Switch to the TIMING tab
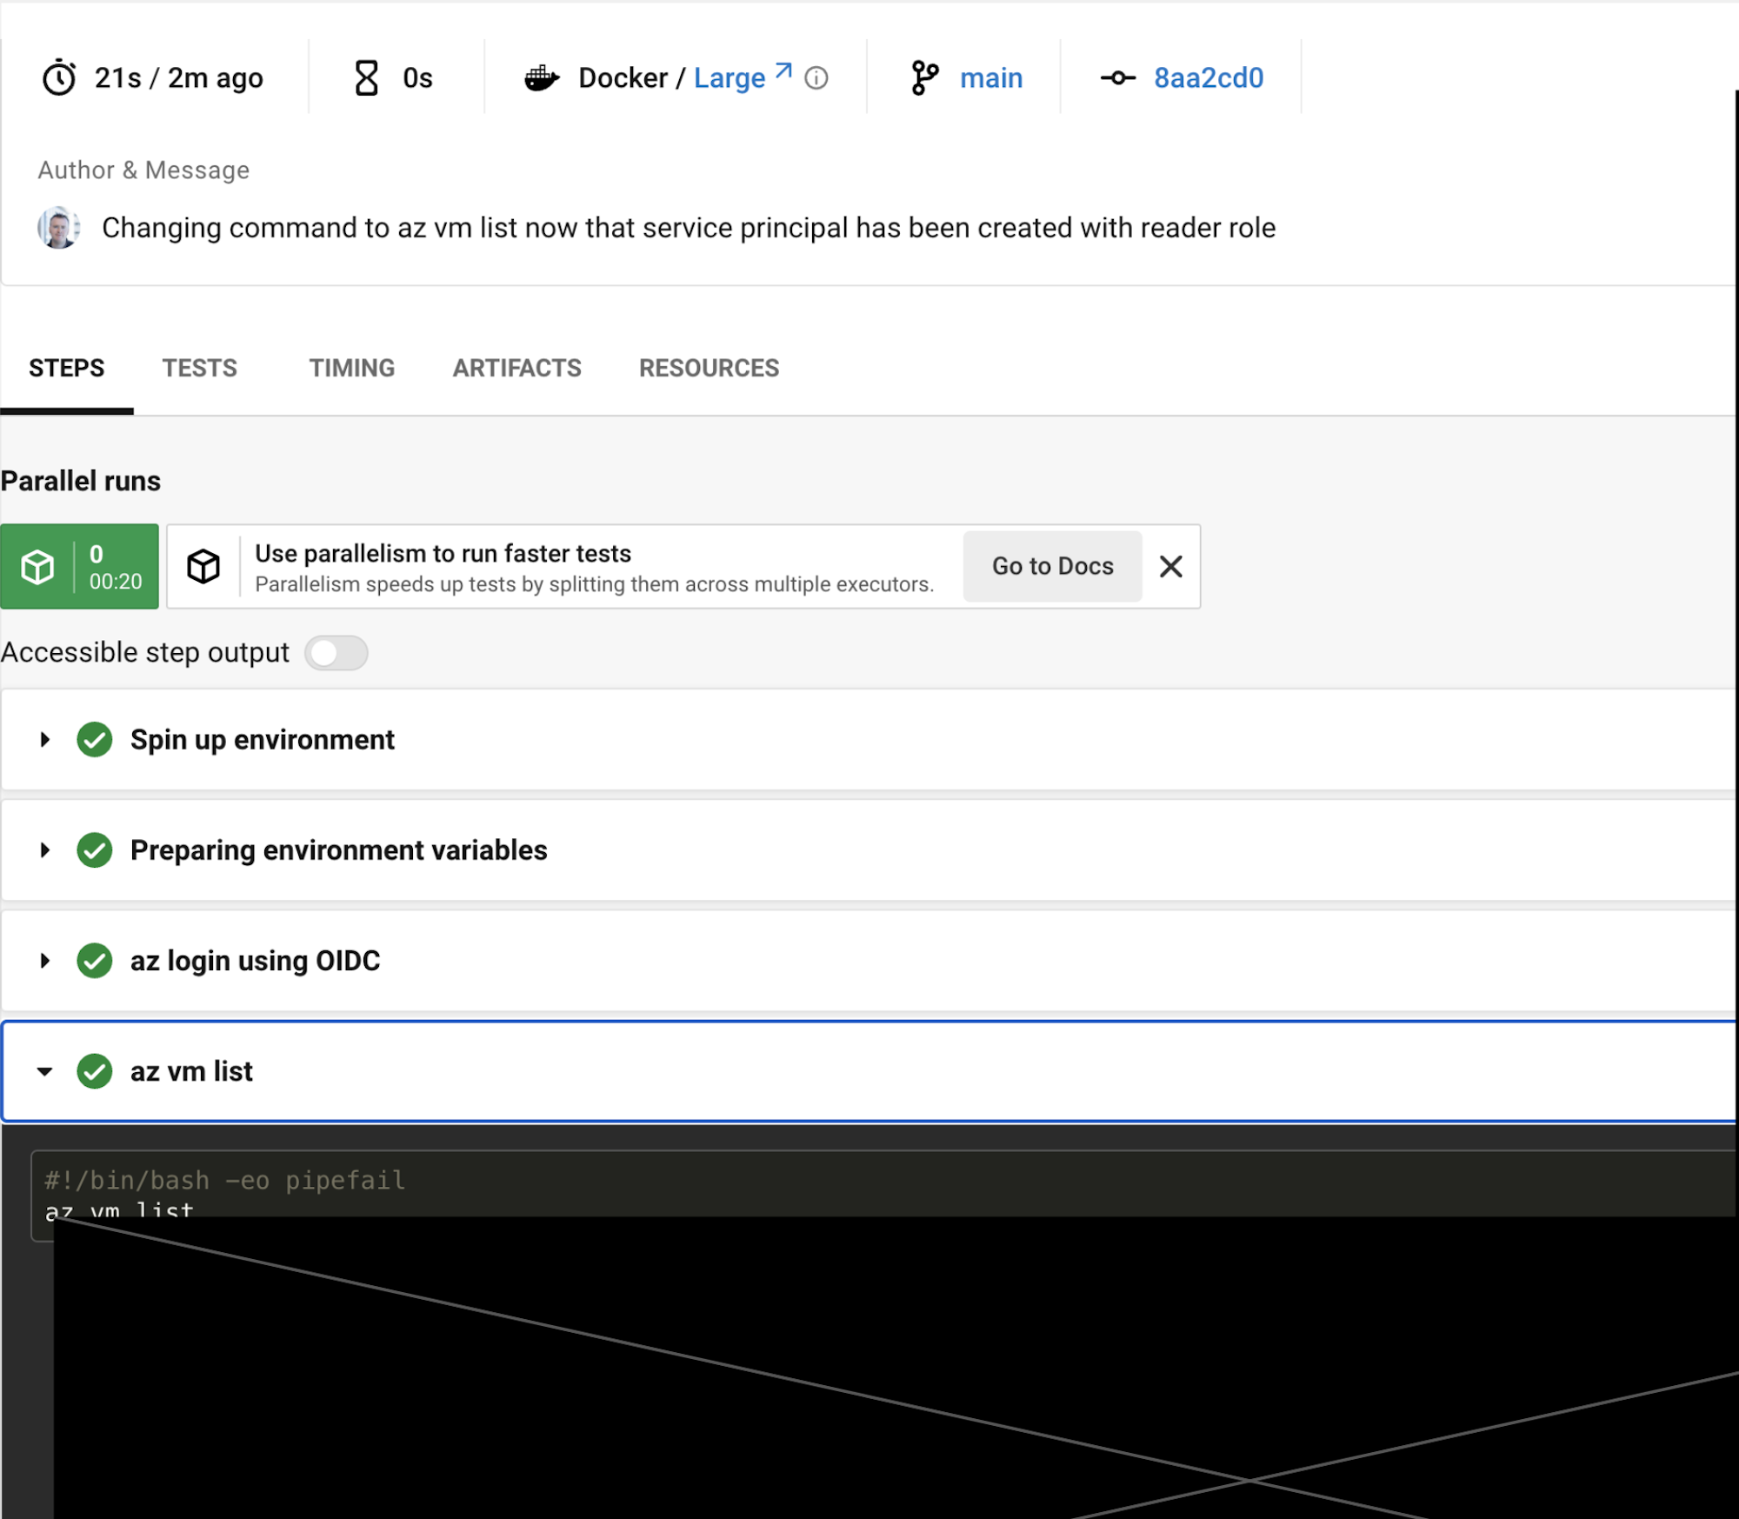This screenshot has height=1519, width=1739. coord(351,368)
